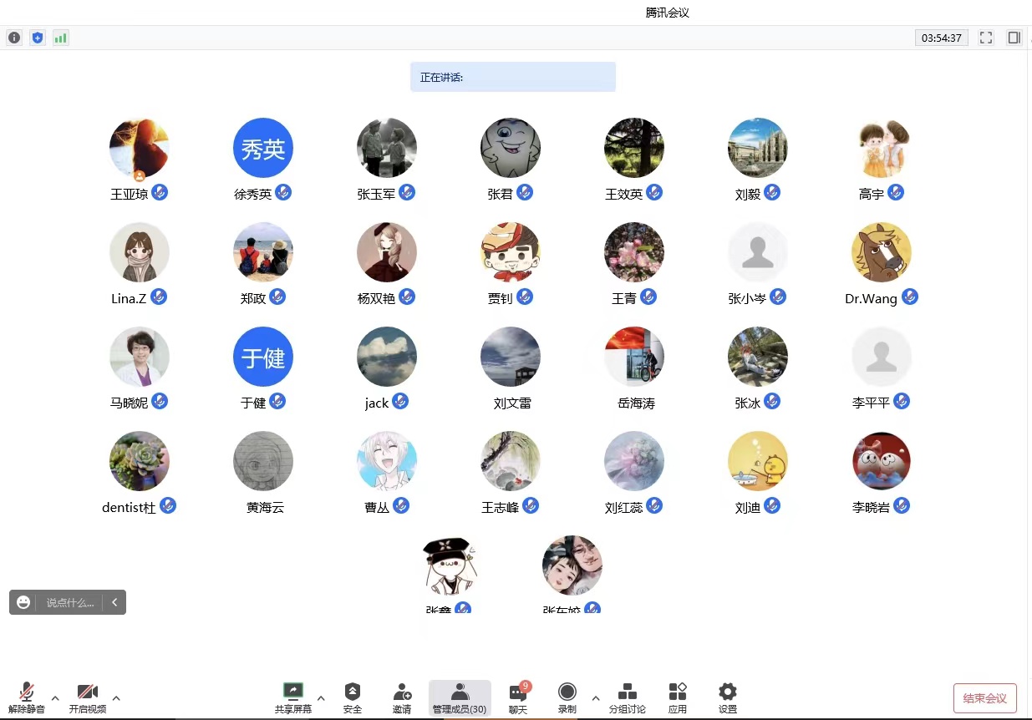This screenshot has width=1032, height=720.
Task: Open the Apps (应用) panel
Action: coord(678,697)
